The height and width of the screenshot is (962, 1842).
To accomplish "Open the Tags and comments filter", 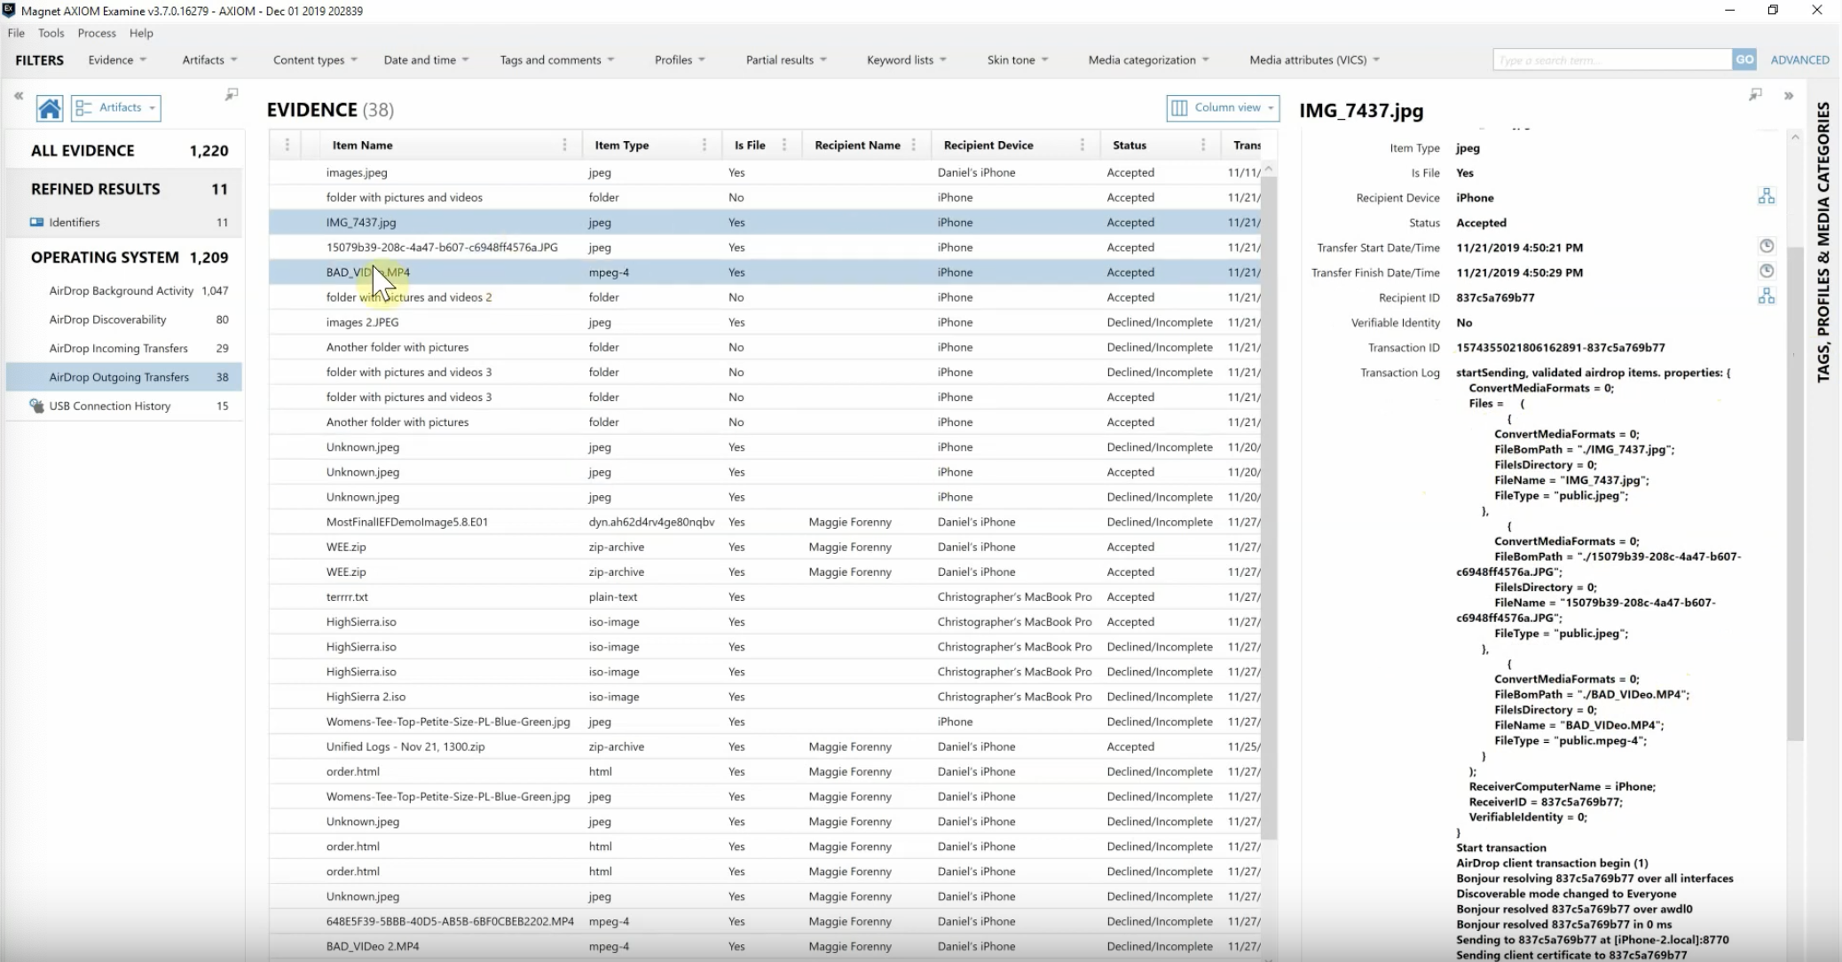I will pos(556,59).
